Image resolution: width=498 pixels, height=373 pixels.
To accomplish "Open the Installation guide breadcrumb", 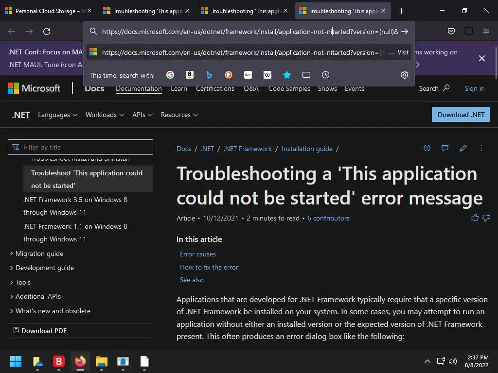I will click(307, 149).
